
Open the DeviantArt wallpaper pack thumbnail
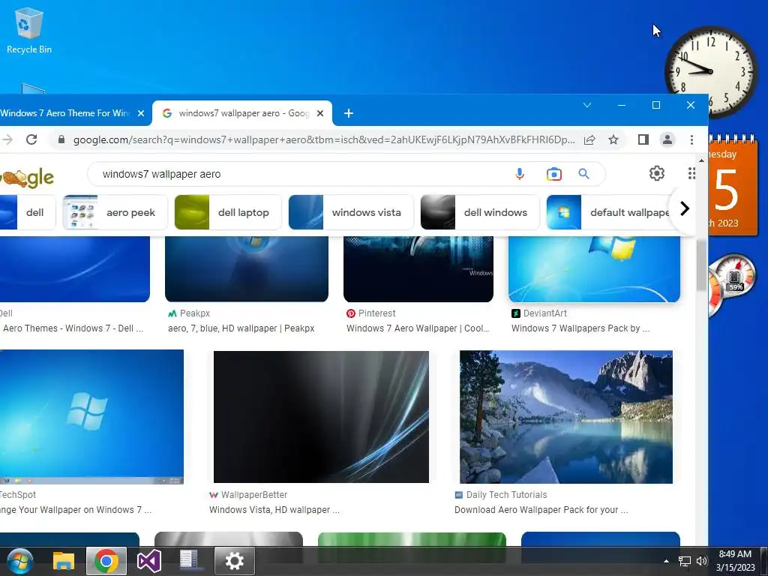595,269
